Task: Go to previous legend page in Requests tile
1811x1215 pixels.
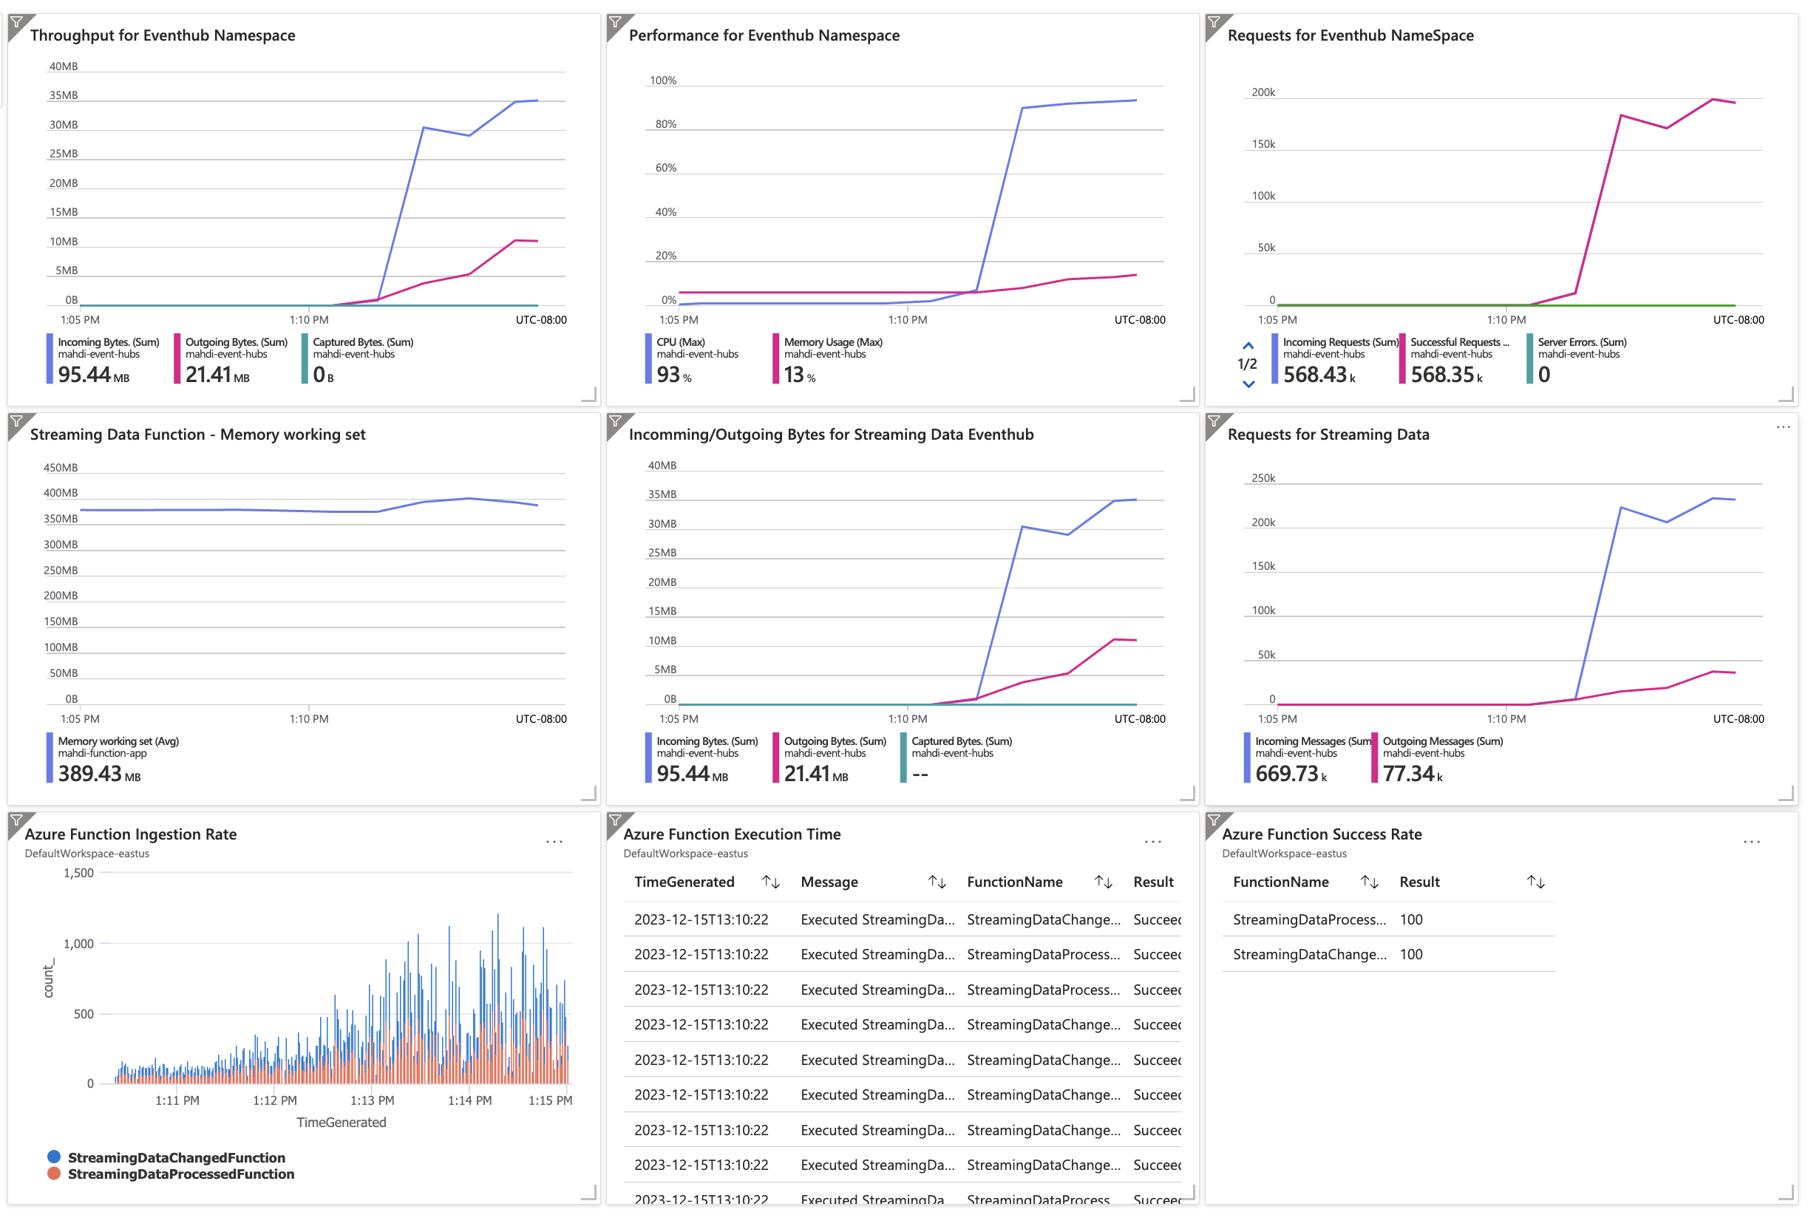Action: (x=1248, y=347)
